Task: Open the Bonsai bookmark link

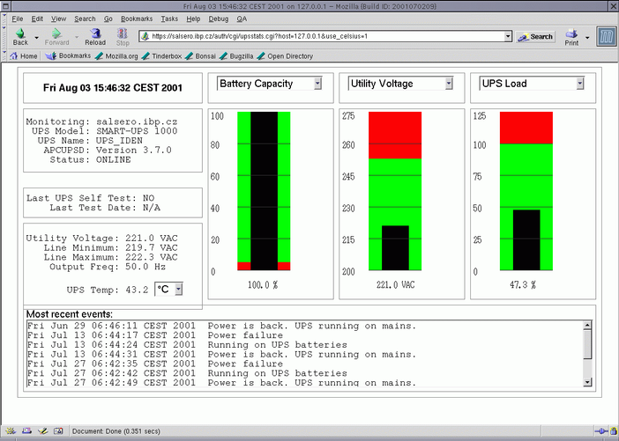Action: 200,56
